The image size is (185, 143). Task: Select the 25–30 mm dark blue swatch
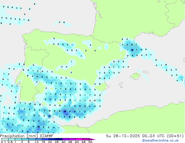pos(59,139)
